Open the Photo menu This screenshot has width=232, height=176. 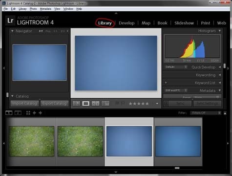click(x=33, y=9)
